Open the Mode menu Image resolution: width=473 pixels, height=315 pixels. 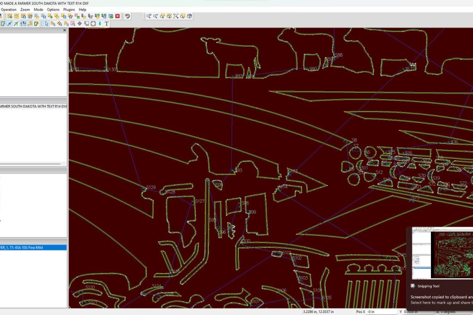coord(38,9)
